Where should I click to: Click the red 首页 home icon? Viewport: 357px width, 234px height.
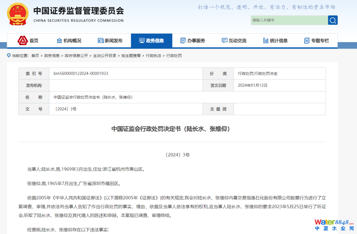(22, 40)
